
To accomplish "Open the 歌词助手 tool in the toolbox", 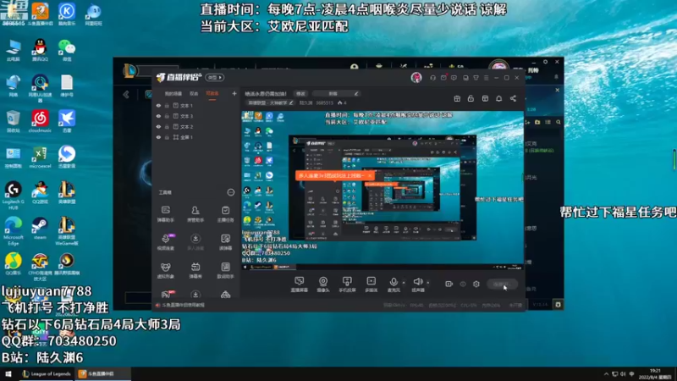I will (x=225, y=270).
